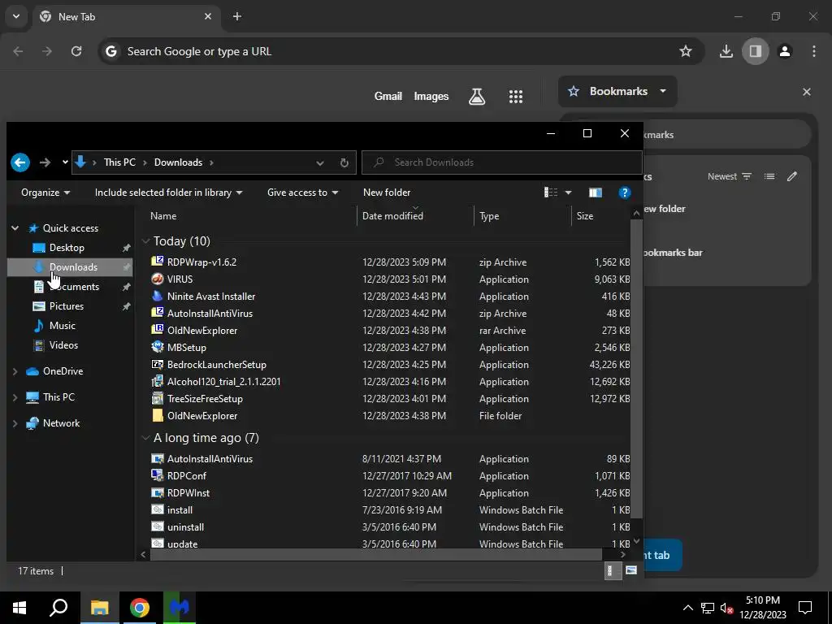Select the Ninite Avast Installer icon
The height and width of the screenshot is (624, 832).
coord(157,296)
